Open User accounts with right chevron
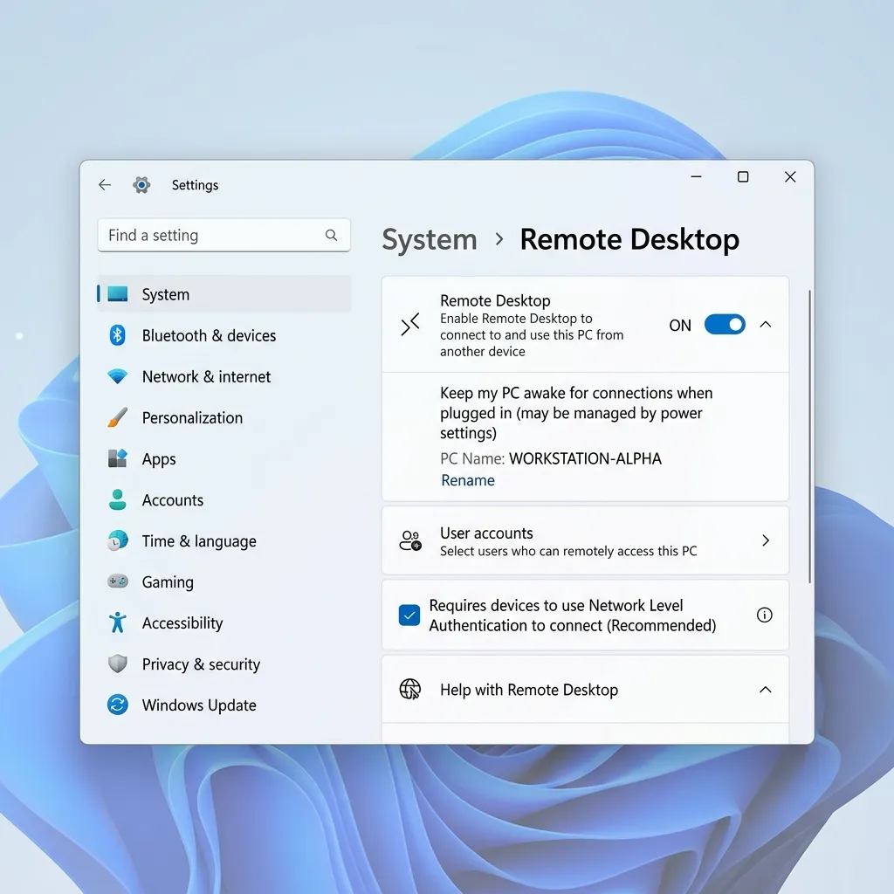This screenshot has width=894, height=894. tap(765, 540)
